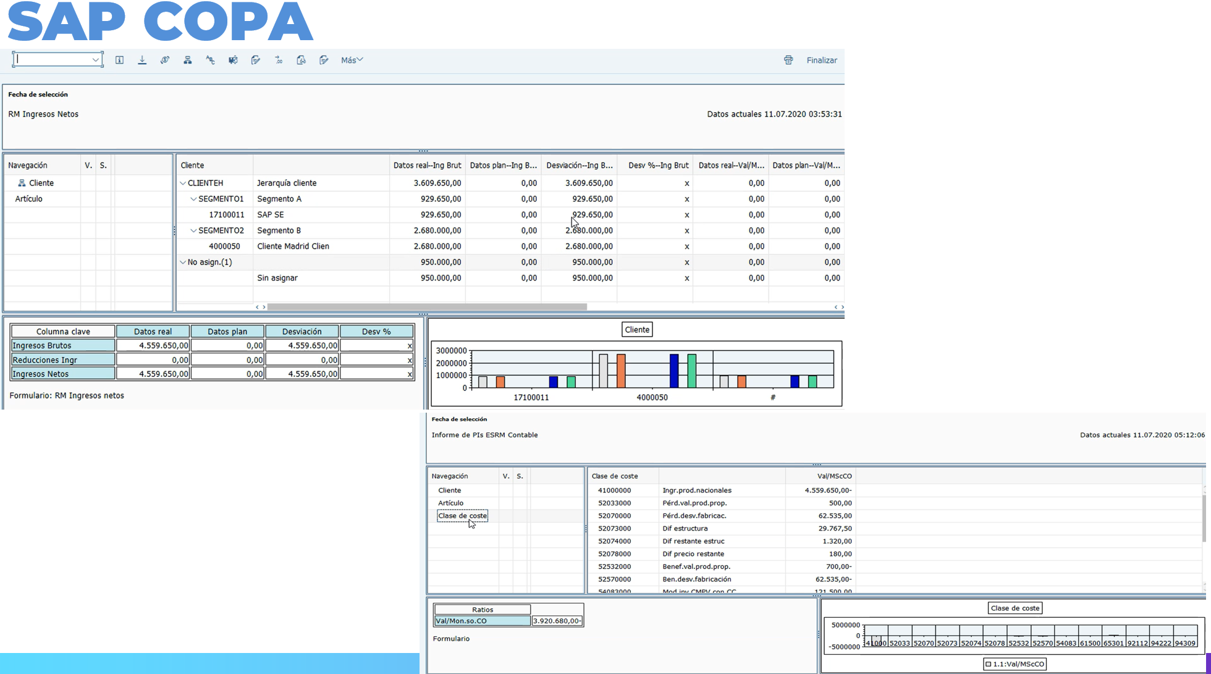Click the download/export arrow icon
Viewport: 1211px width, 674px height.
(142, 60)
